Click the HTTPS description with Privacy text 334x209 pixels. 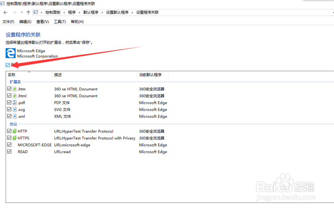[x=95, y=138]
